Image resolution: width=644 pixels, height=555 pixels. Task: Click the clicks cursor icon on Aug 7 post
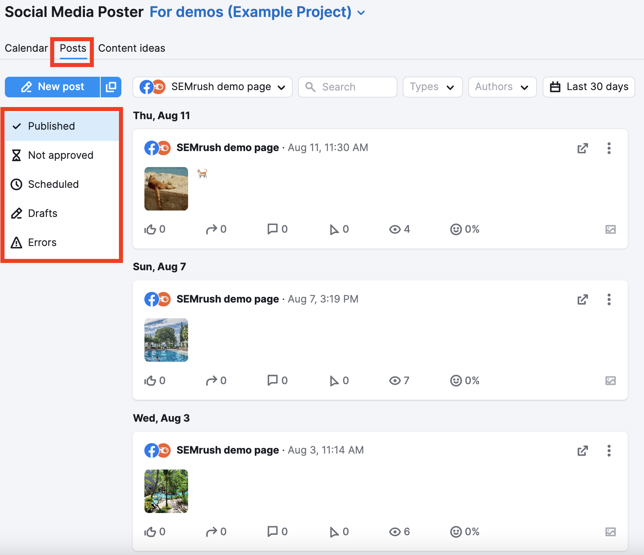coord(334,381)
